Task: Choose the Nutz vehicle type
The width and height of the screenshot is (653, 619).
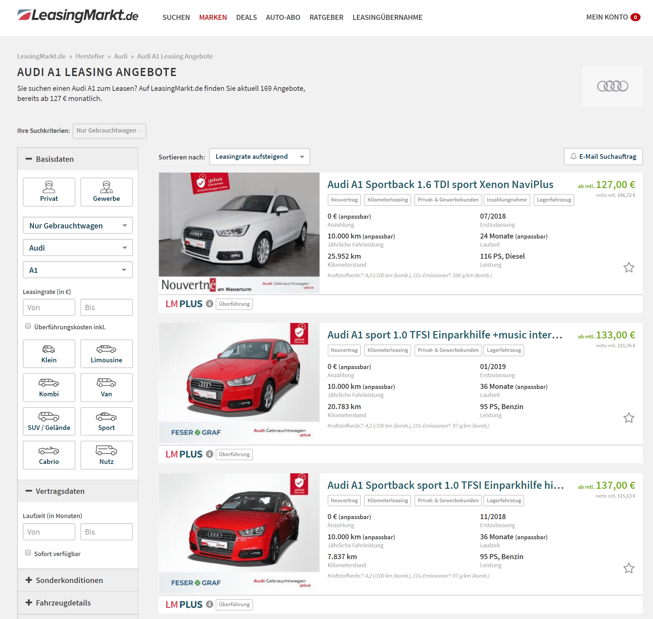Action: 106,455
